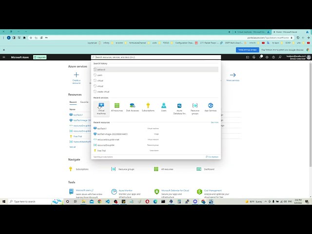The image size is (312, 234).
Task: Select 'create virtual' search history entry
Action: 156,92
